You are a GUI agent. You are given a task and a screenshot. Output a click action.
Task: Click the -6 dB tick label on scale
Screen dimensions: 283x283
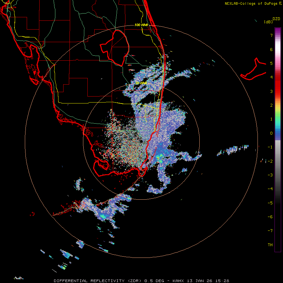coord(270,217)
